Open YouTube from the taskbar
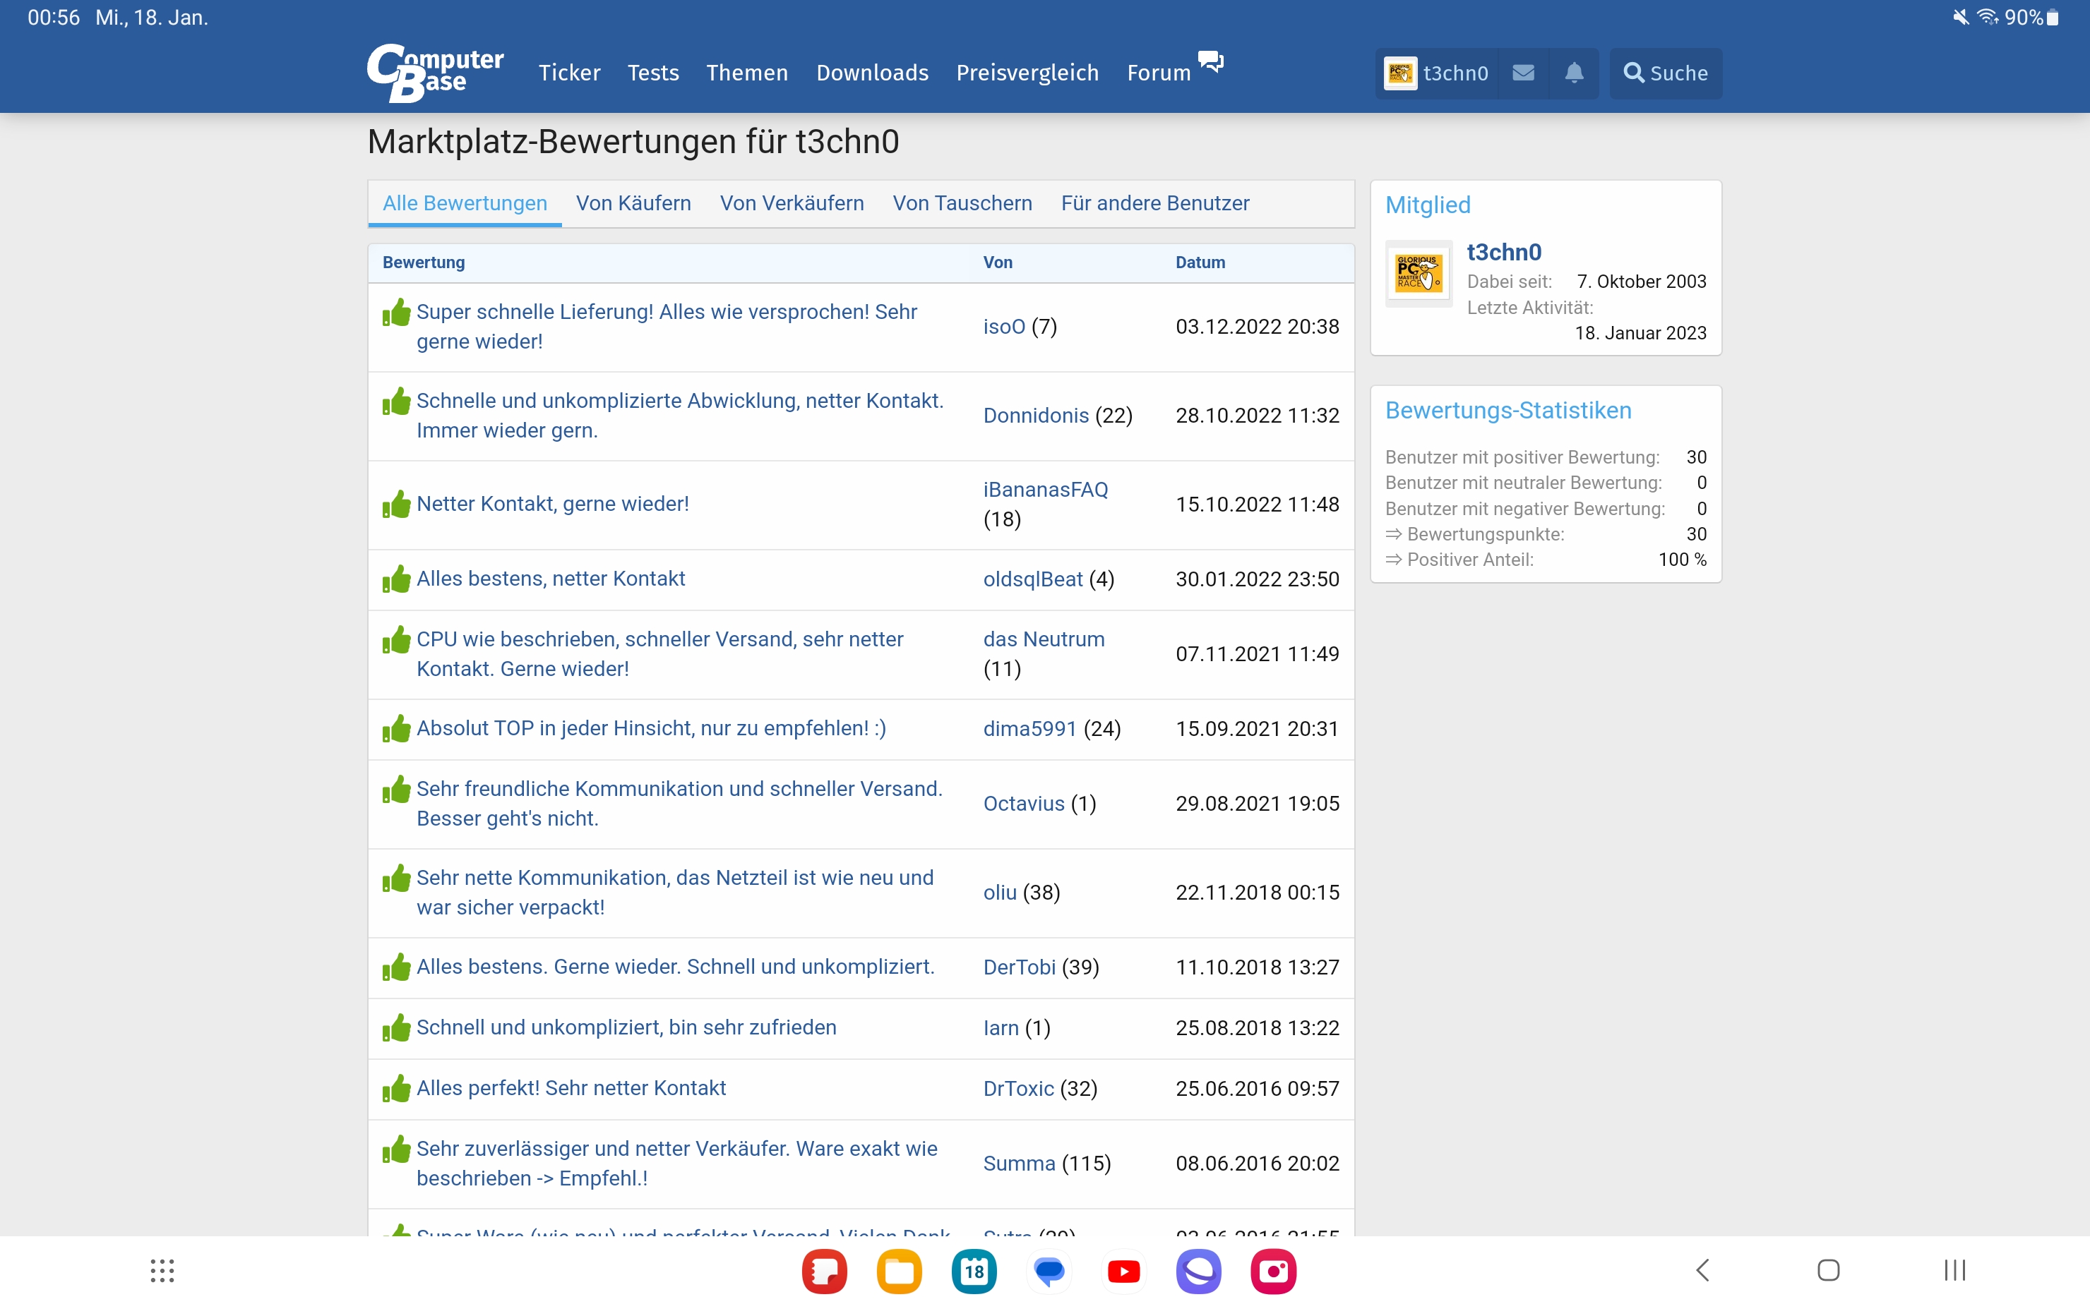 [1123, 1270]
